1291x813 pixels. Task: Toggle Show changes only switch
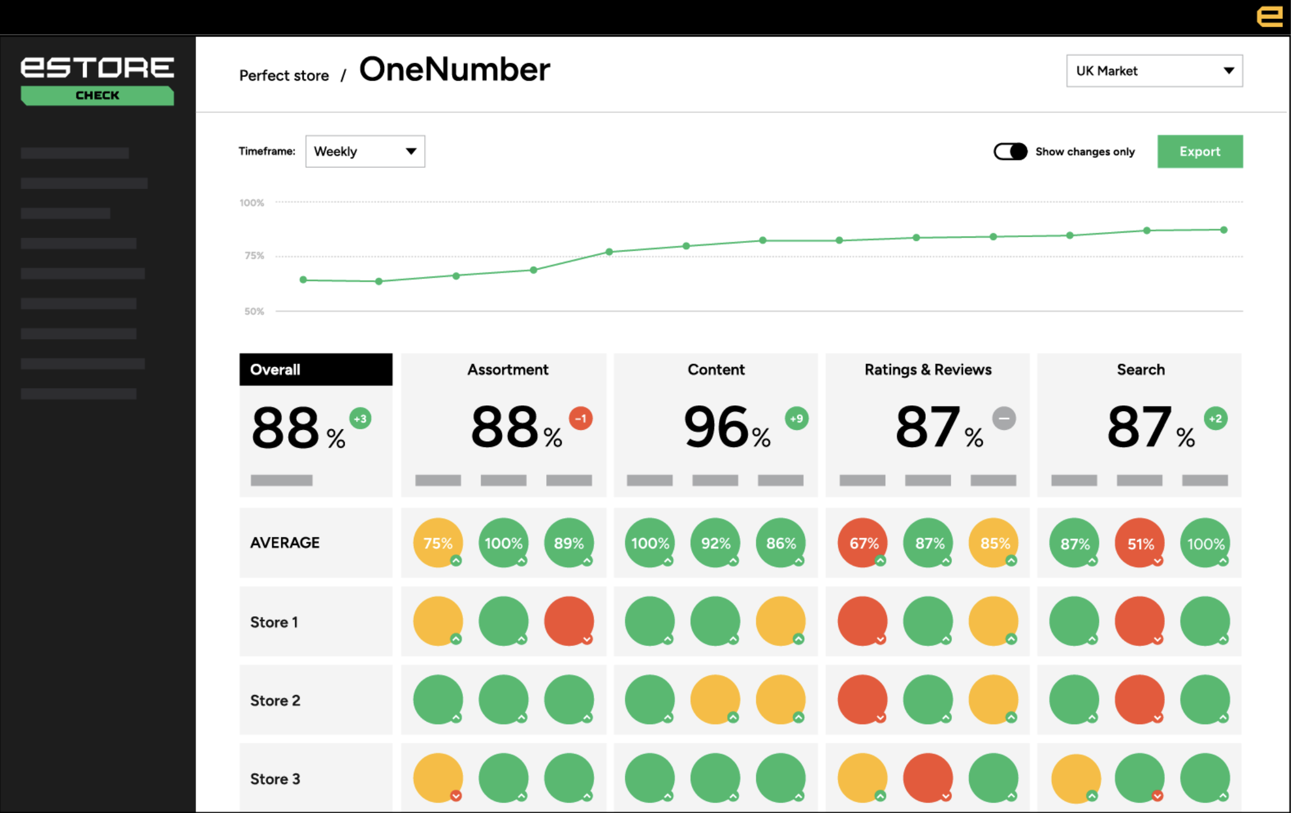pos(1010,152)
